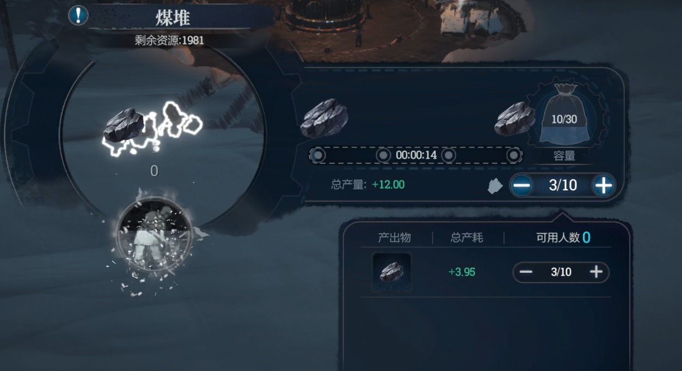Click the worker silhouette icon beside the large minus
This screenshot has height=371, width=682.
tap(495, 186)
